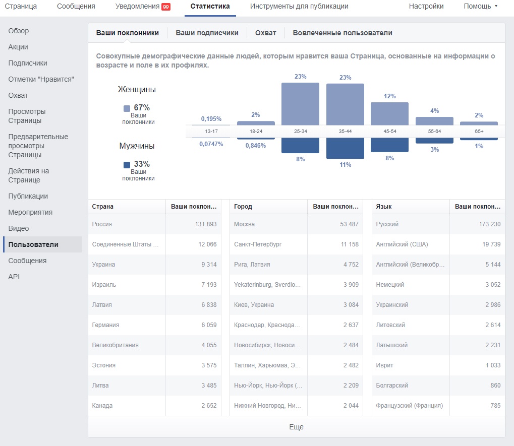Viewport: 514px width, 446px height.
Task: Click the men dark-blue legend square
Action: tap(127, 164)
